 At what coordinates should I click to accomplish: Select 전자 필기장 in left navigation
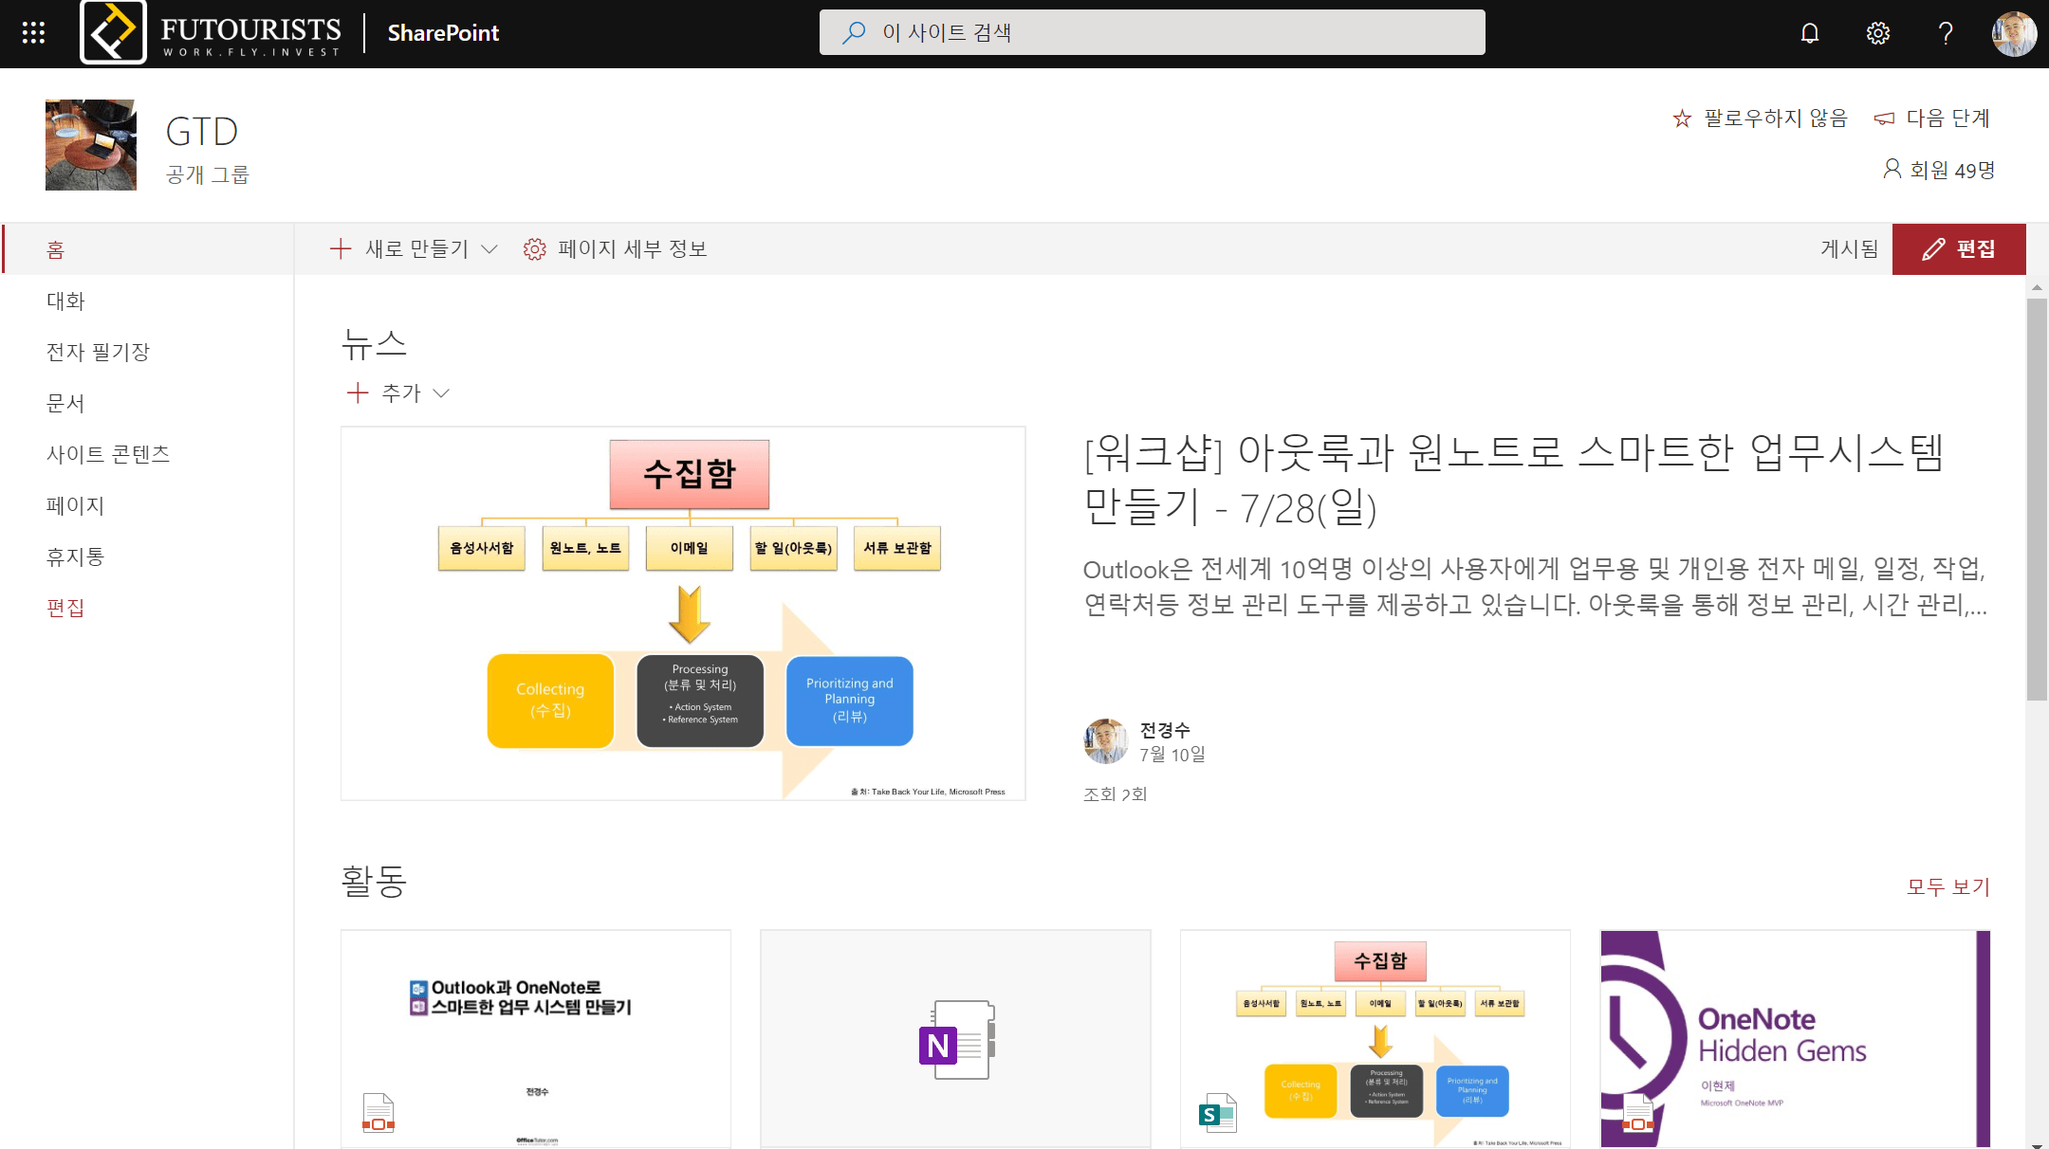coord(98,352)
